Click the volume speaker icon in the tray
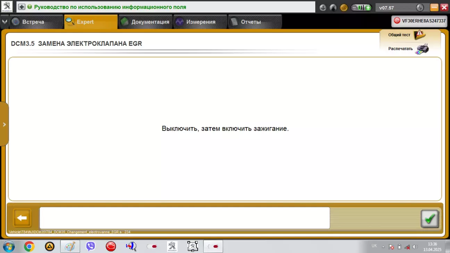This screenshot has height=253, width=450. click(x=415, y=247)
